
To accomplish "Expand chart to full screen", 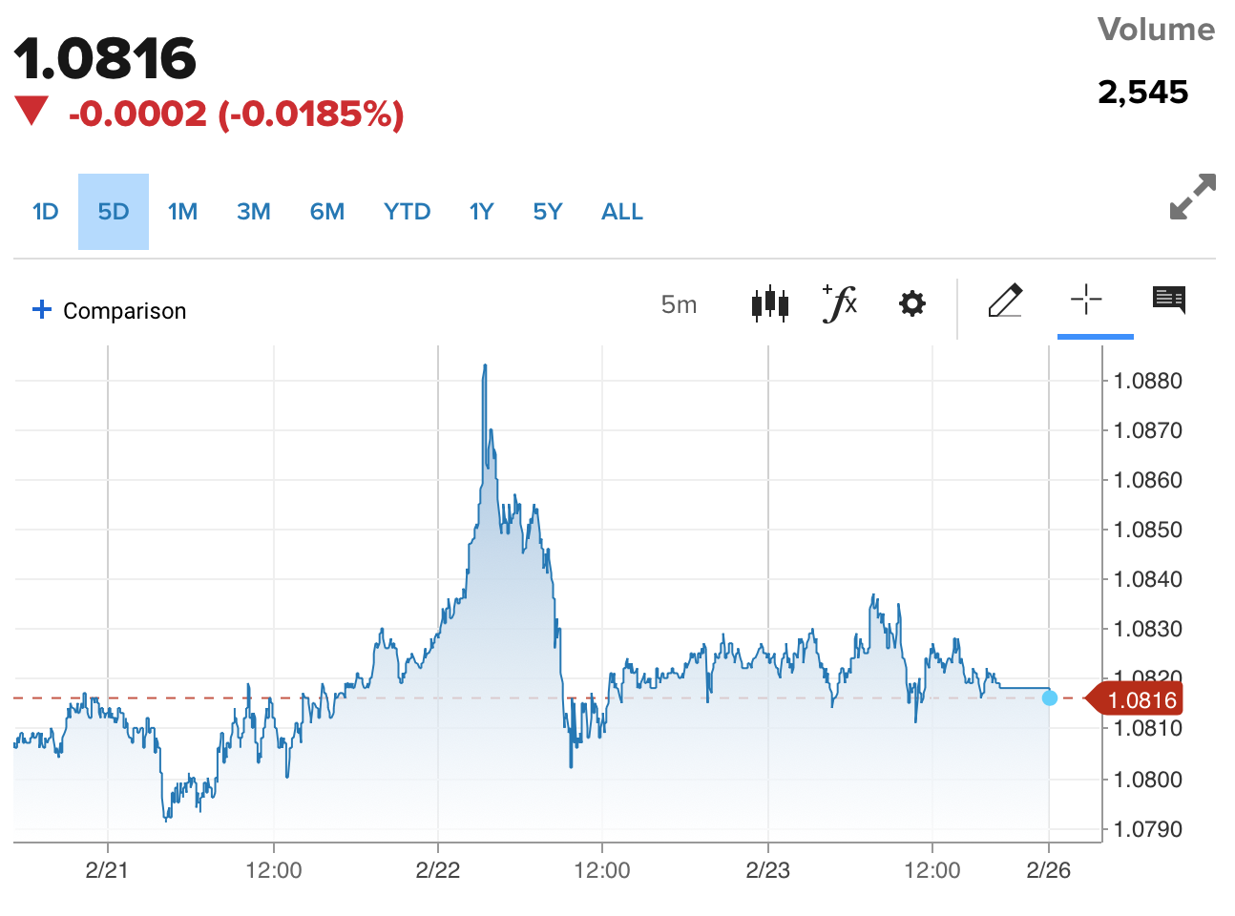I will point(1192,197).
